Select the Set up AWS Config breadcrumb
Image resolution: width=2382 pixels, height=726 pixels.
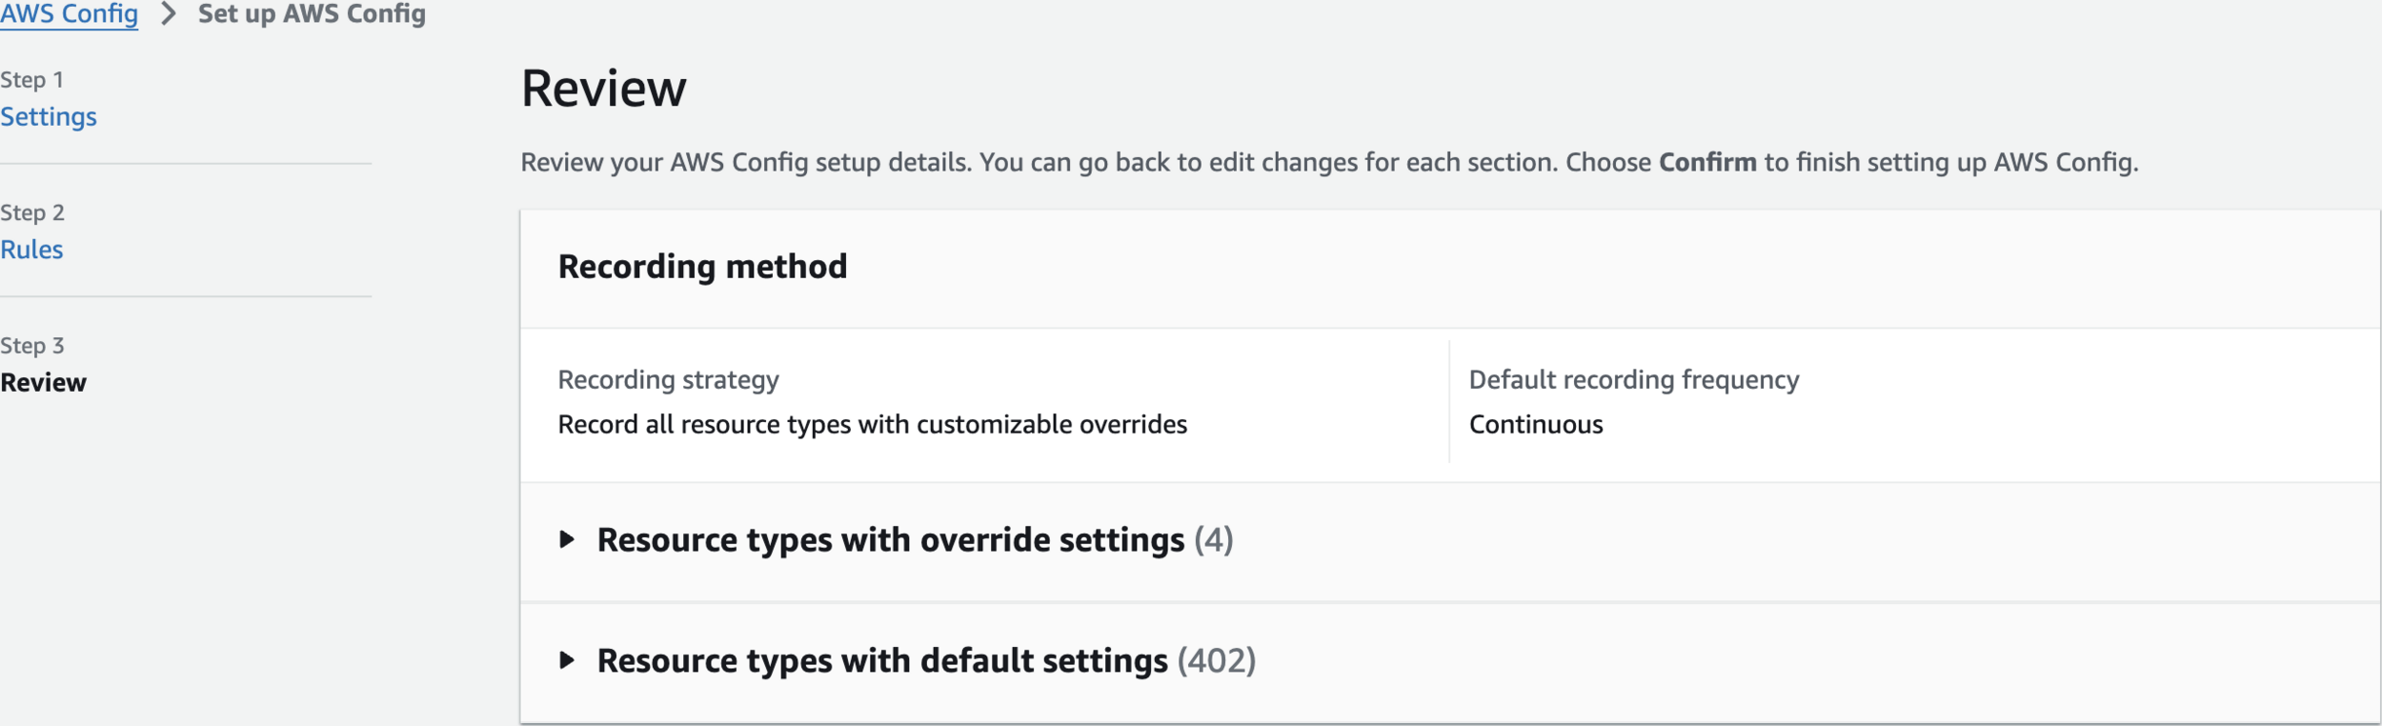coord(312,14)
